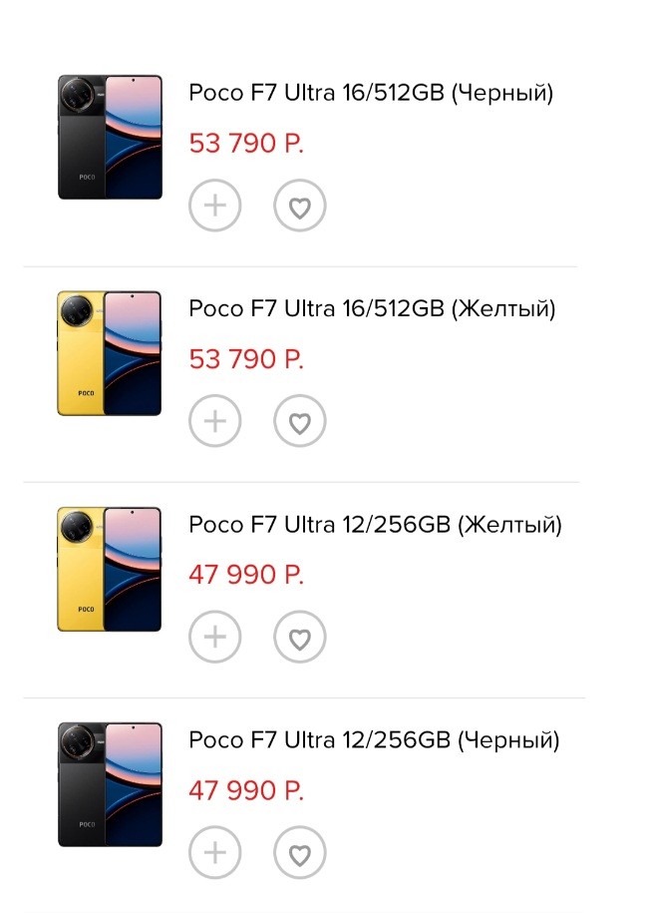Tap the yellow 12/256GB phone image
Image resolution: width=646 pixels, height=913 pixels.
pos(110,569)
